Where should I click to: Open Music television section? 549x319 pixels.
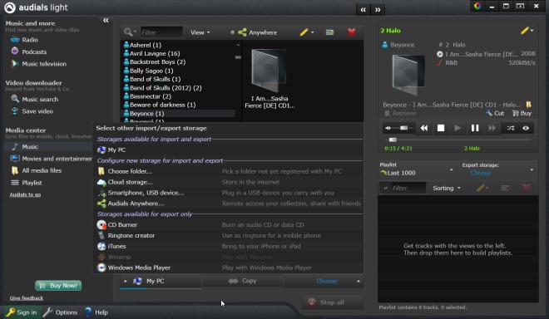point(38,64)
